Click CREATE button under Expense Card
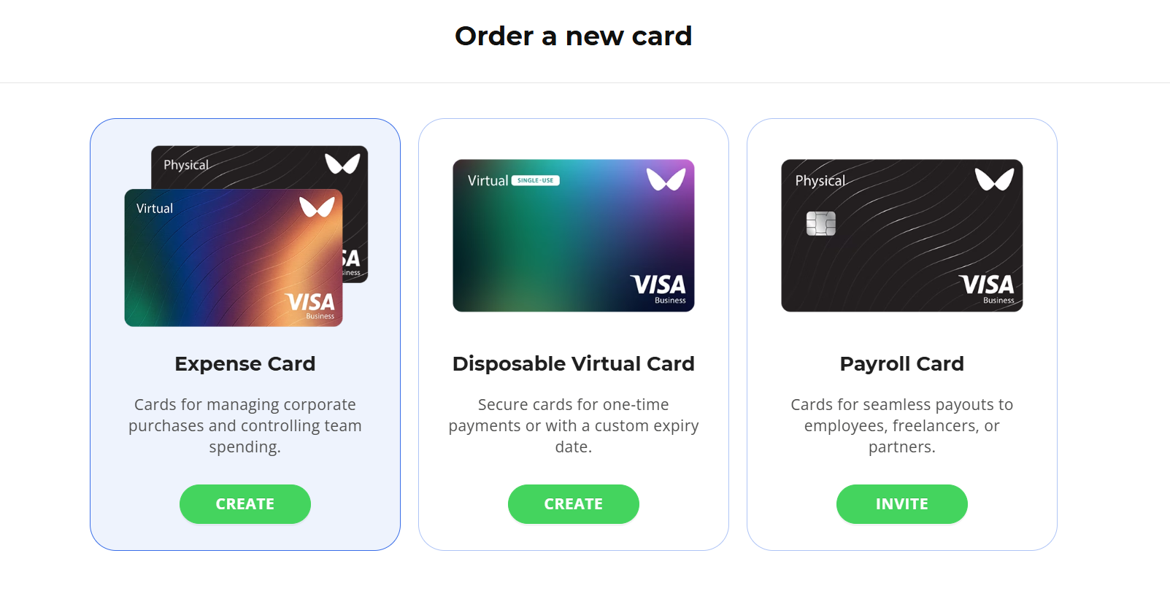The image size is (1170, 591). point(245,504)
